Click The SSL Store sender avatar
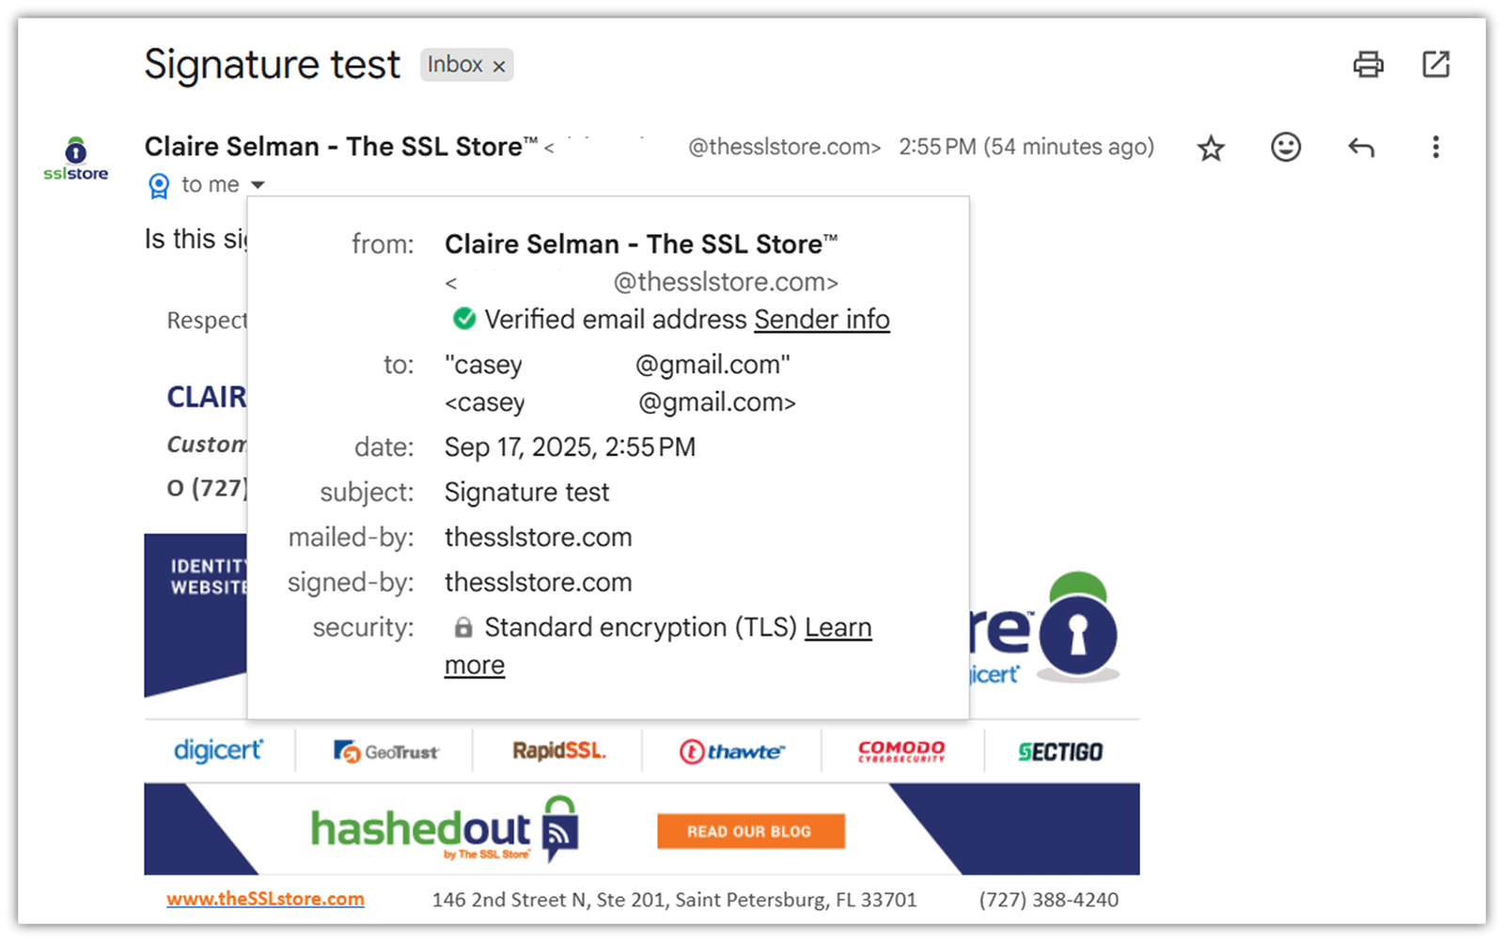Screen dimensions: 1504x942 tap(74, 157)
